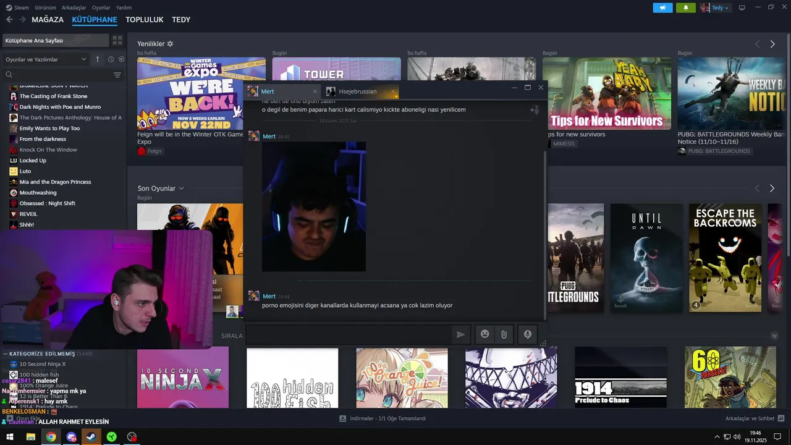
Task: Toggle ready-to-play filter icon
Action: coord(121,59)
